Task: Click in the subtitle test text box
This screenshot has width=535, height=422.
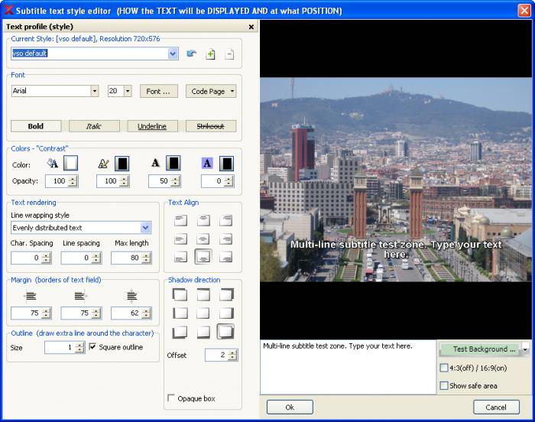Action: pyautogui.click(x=348, y=367)
